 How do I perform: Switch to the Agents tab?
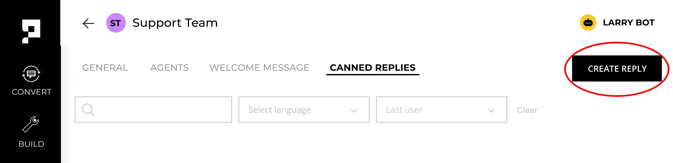169,68
